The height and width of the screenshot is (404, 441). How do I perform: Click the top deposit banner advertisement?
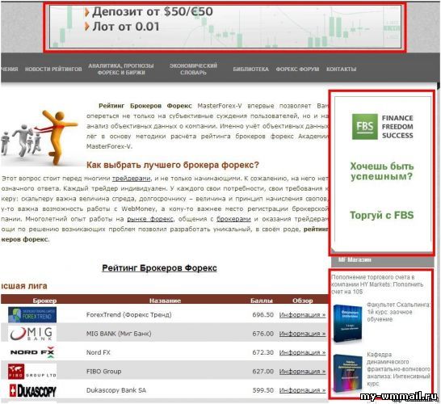click(225, 27)
